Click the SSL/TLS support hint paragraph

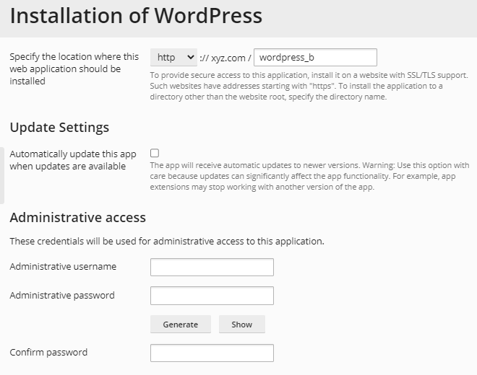pos(309,86)
